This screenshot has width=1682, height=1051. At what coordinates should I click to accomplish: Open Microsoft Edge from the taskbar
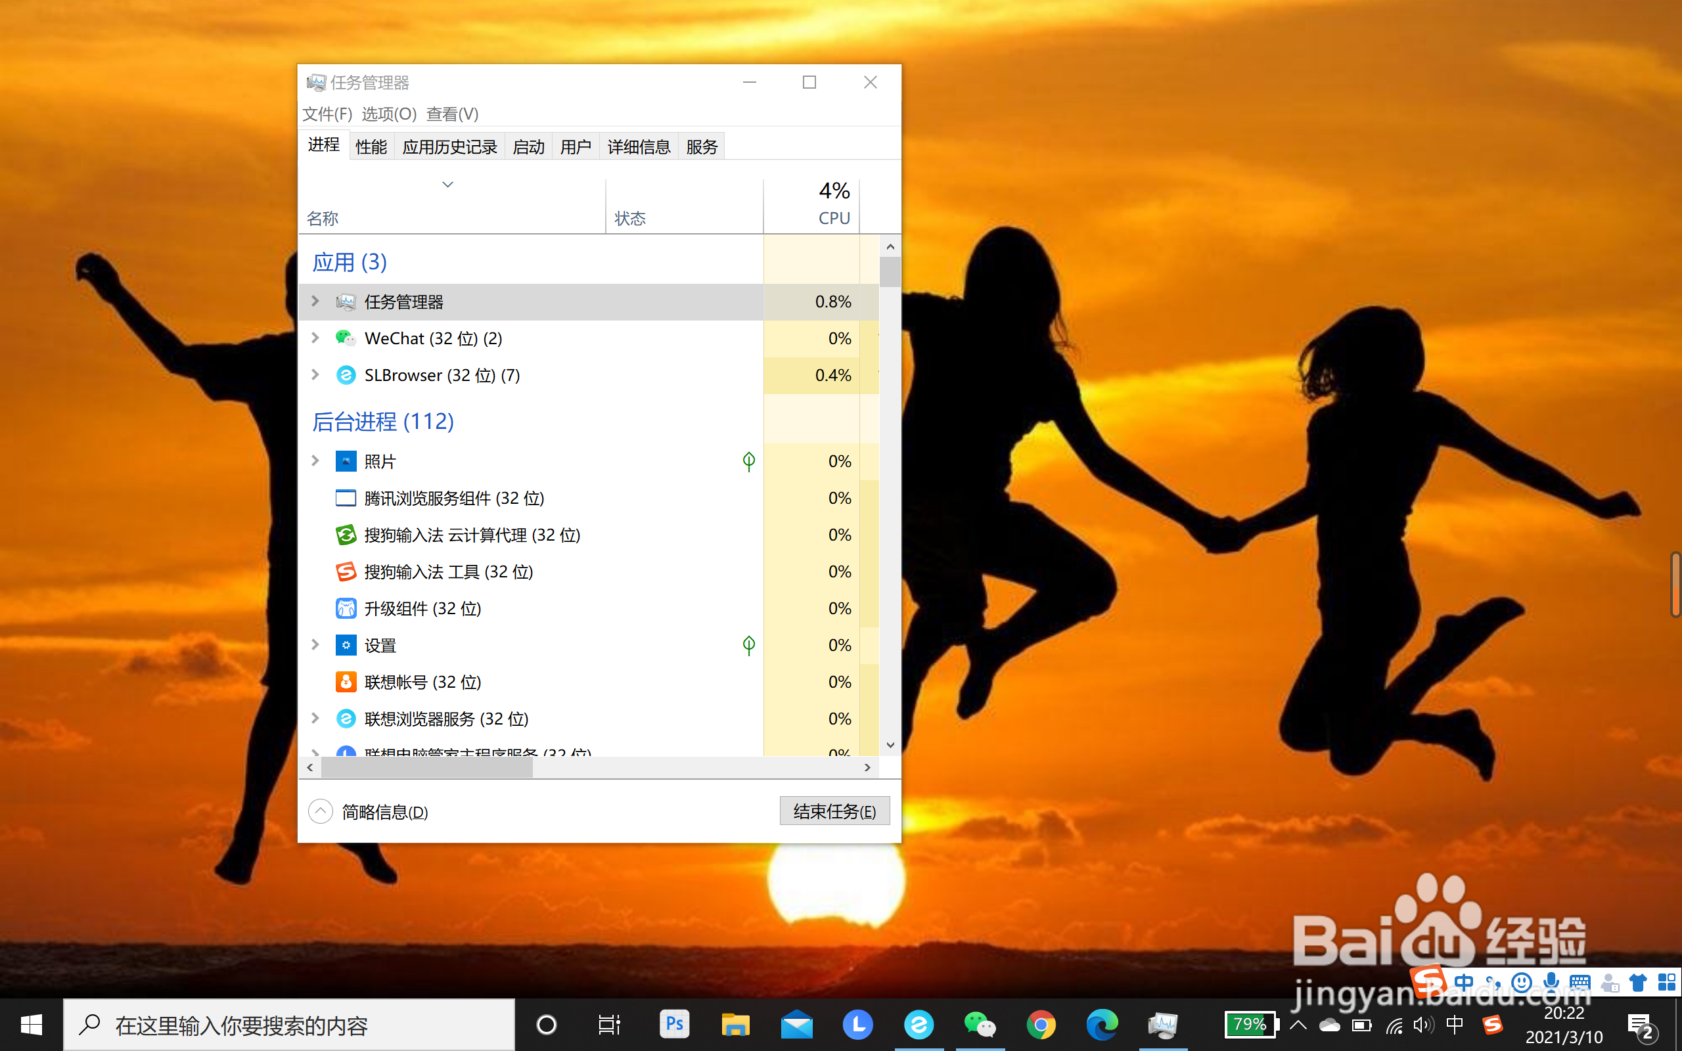click(1102, 1025)
